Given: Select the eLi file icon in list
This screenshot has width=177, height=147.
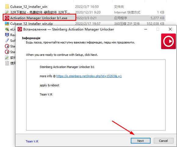Looking at the screenshot, I should click(7, 29).
